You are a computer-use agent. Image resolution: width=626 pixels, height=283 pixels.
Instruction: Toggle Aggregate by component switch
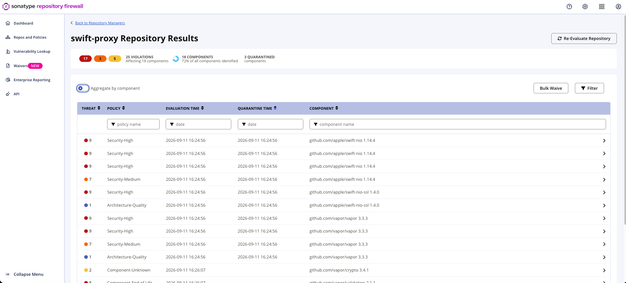tap(83, 88)
